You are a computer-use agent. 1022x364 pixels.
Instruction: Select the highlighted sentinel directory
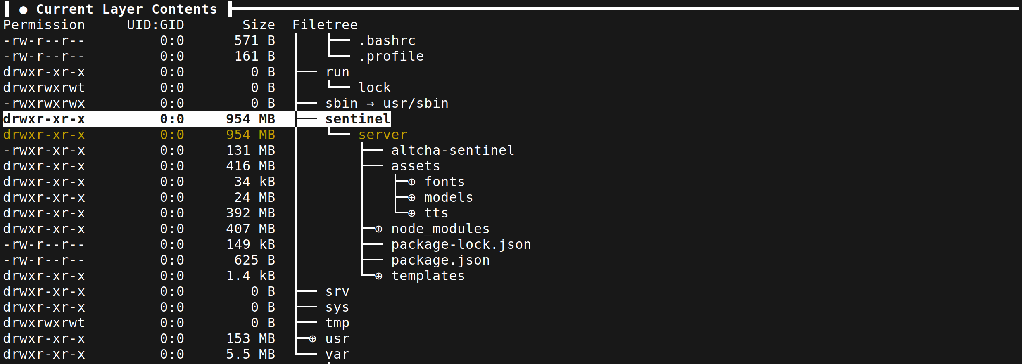coord(357,119)
